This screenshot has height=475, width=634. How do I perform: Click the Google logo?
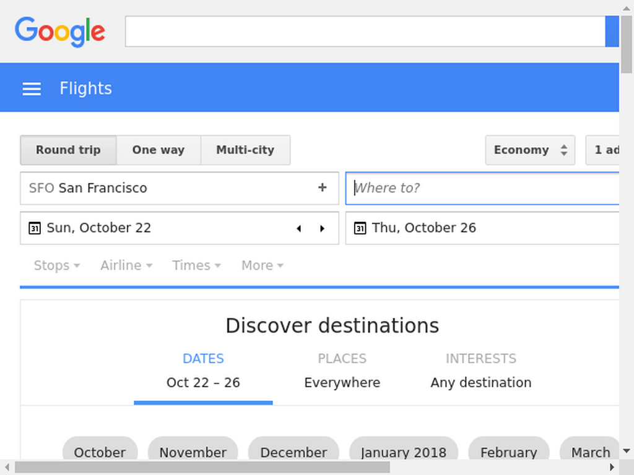(60, 32)
